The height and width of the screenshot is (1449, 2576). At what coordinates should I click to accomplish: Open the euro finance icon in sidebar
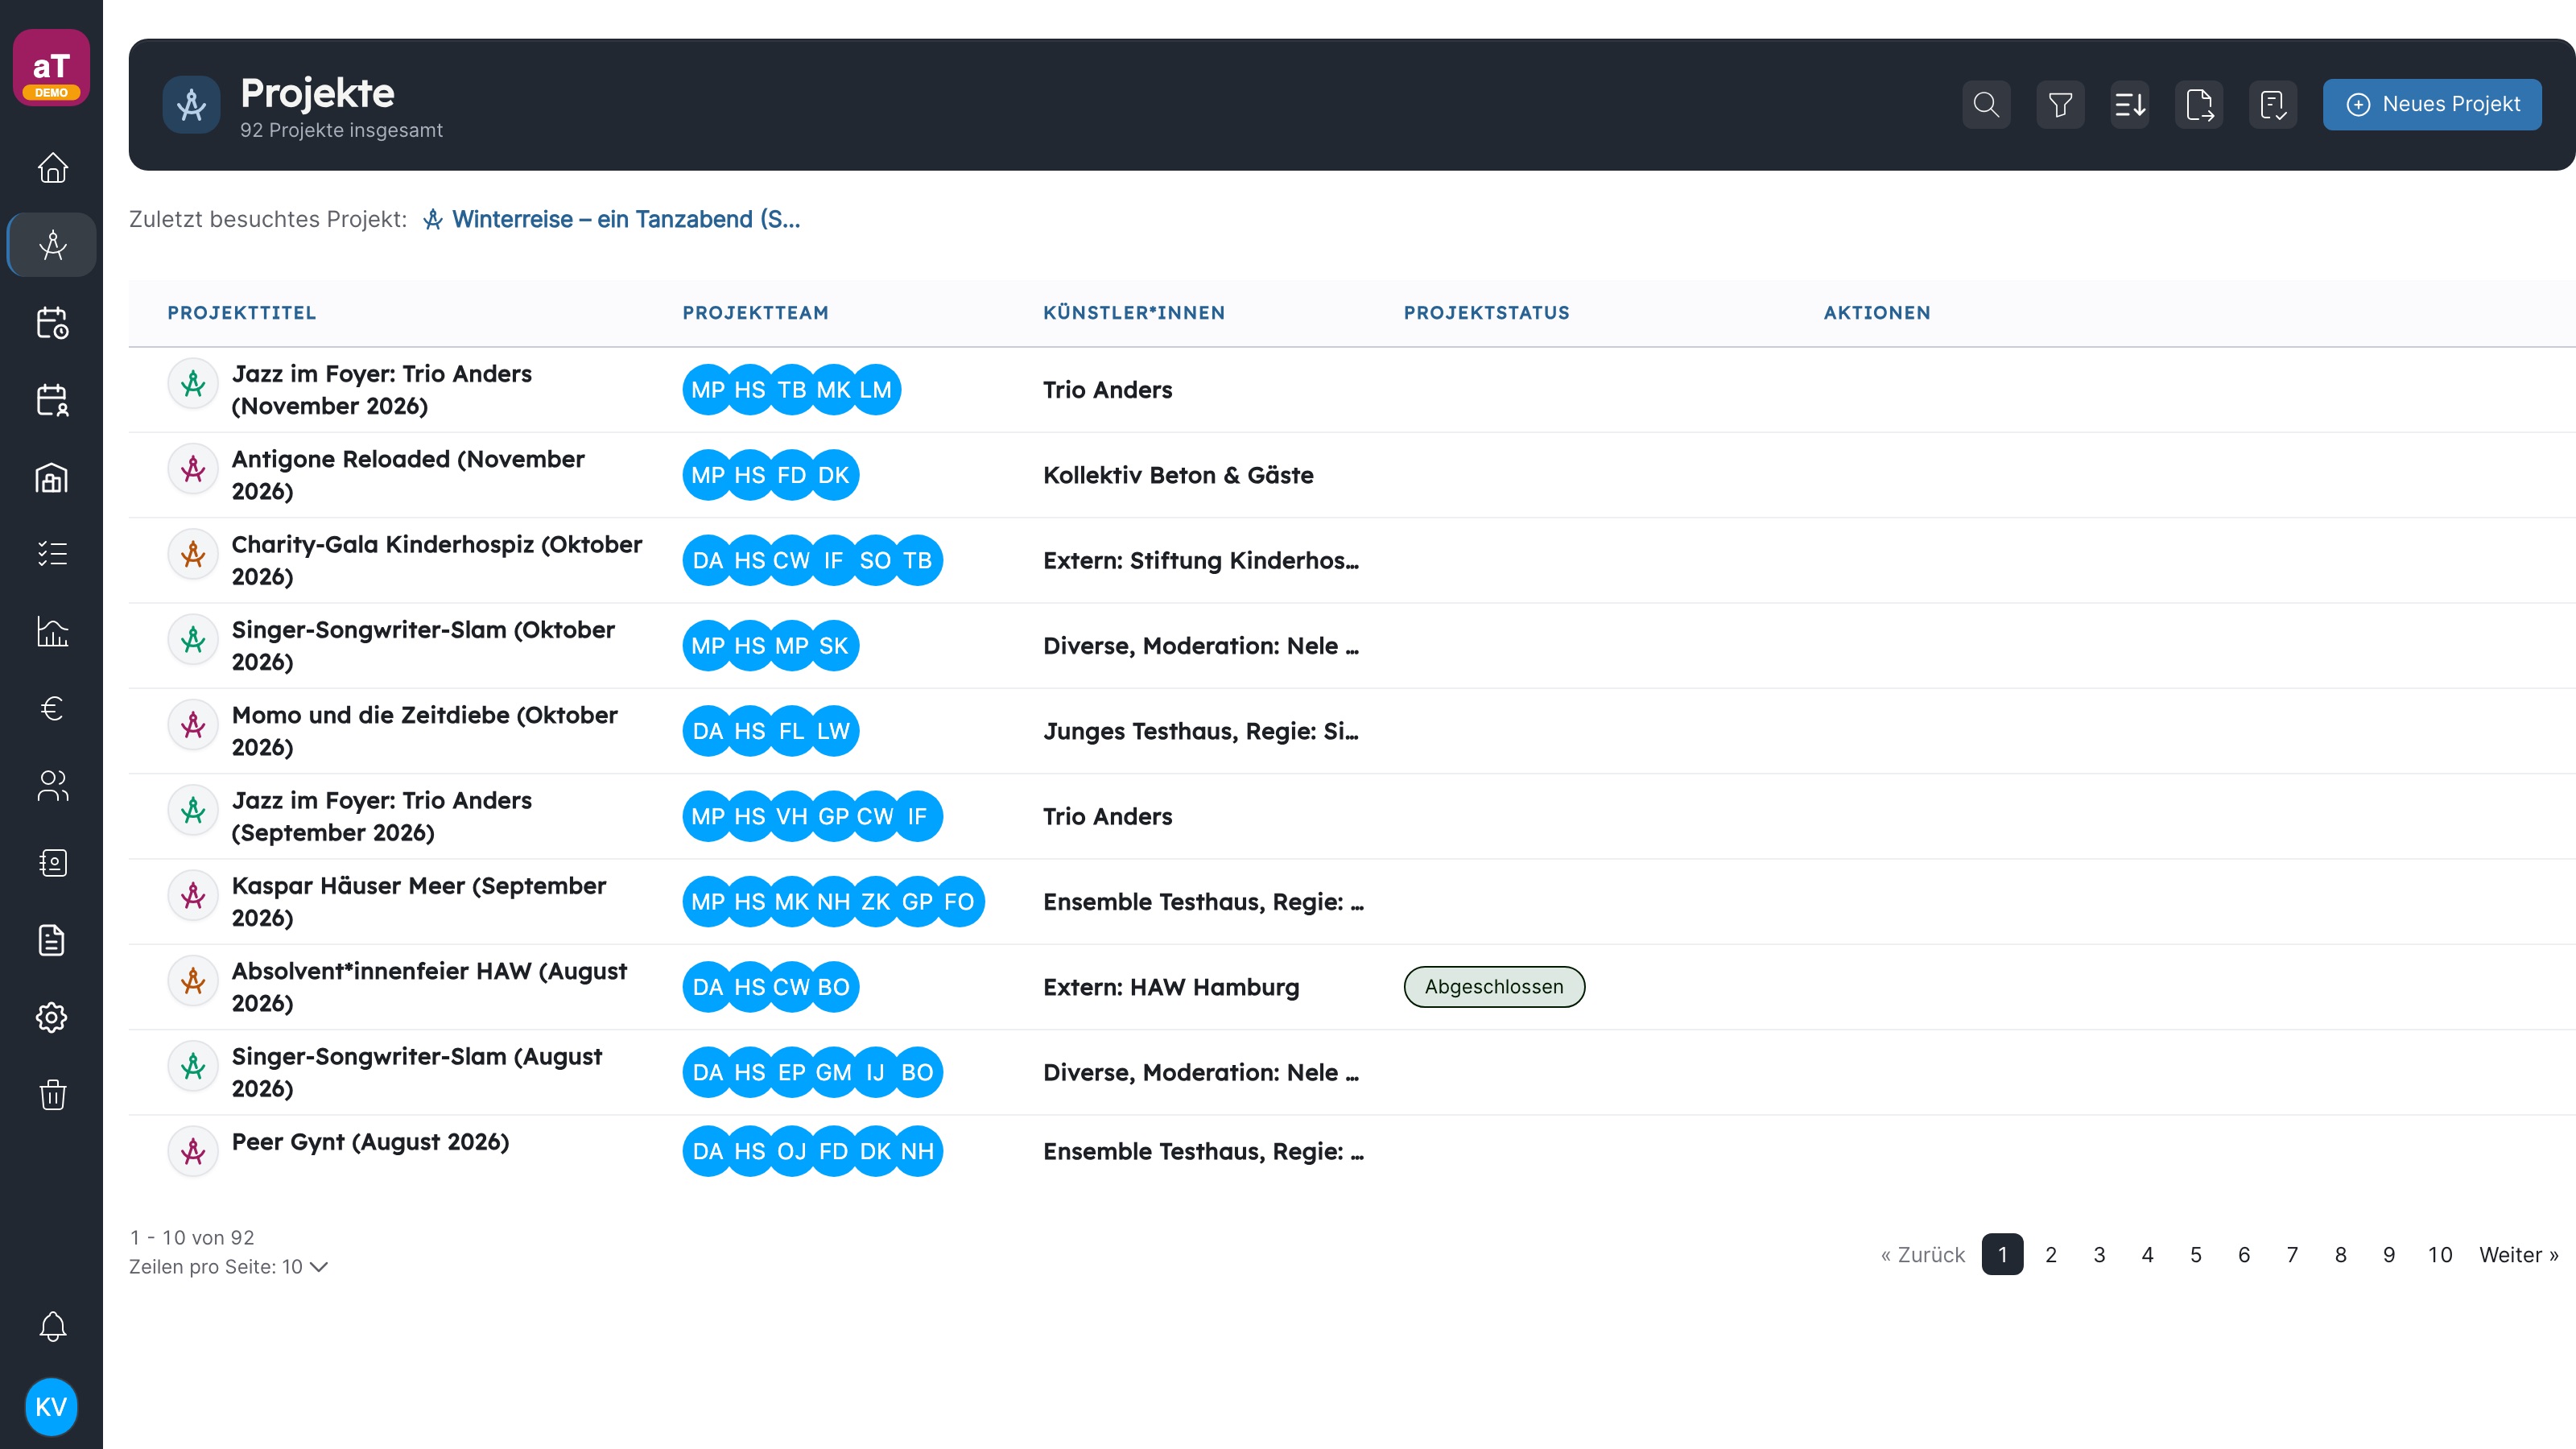pos(52,708)
